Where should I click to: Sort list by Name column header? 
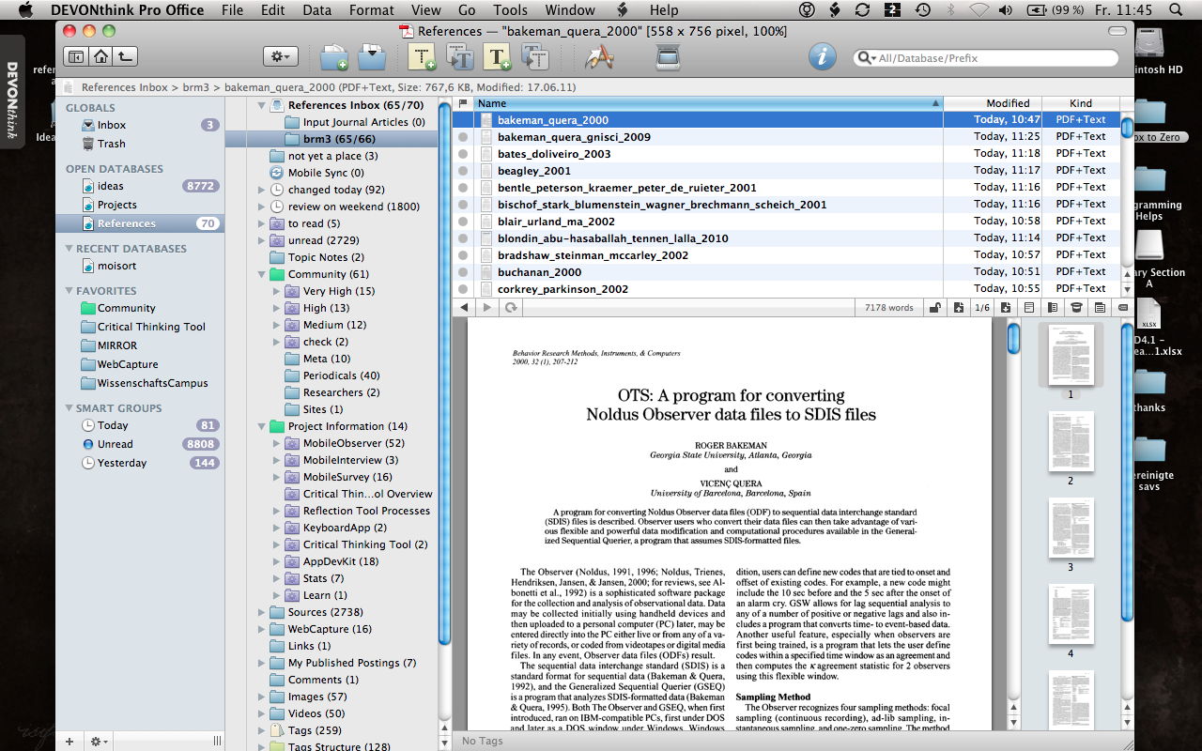tap(707, 103)
